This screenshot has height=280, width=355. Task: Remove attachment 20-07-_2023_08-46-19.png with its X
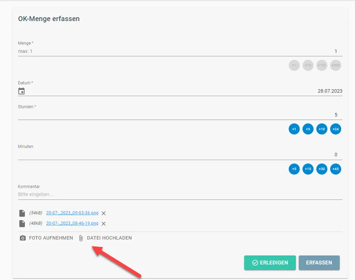tap(103, 224)
